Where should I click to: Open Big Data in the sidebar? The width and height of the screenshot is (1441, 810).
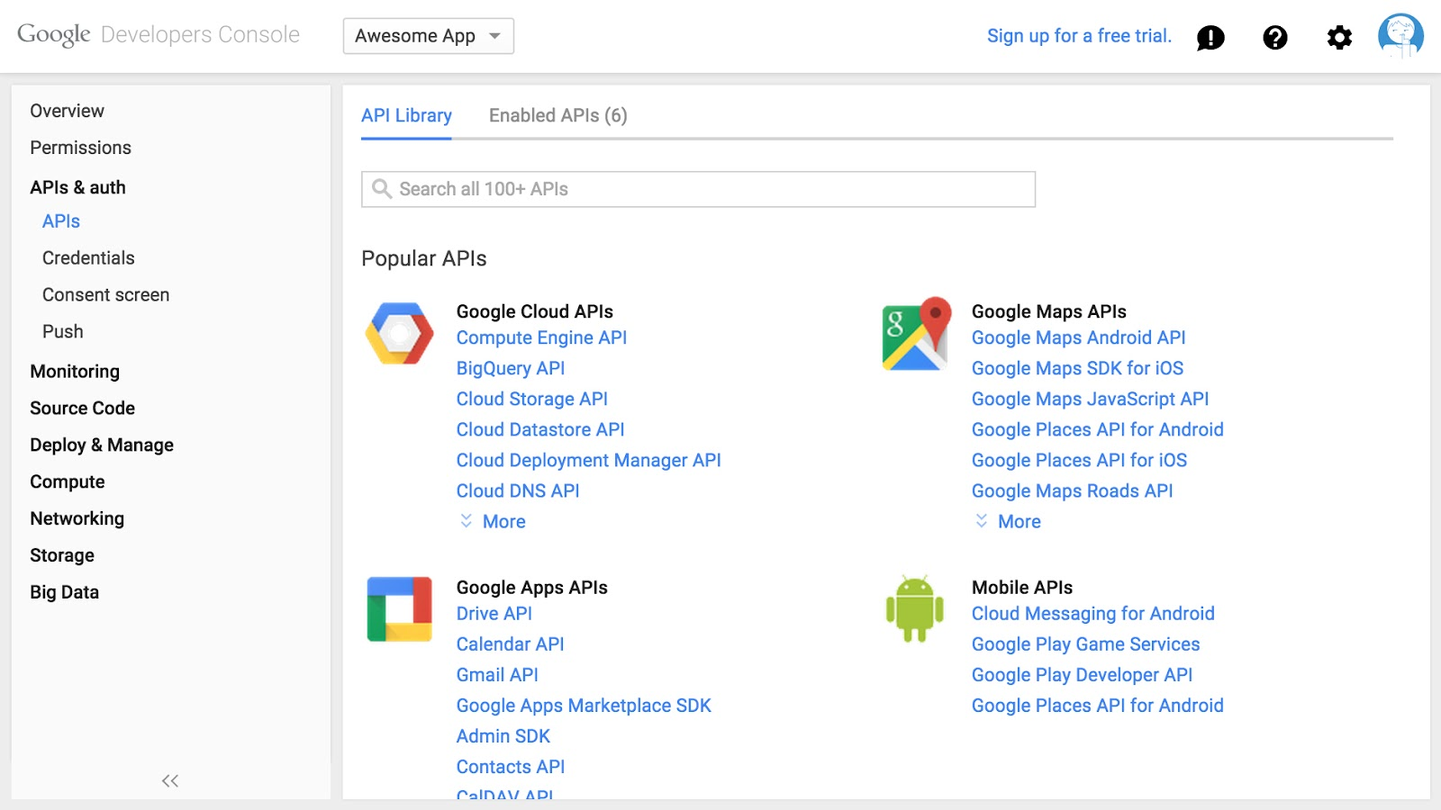coord(65,593)
